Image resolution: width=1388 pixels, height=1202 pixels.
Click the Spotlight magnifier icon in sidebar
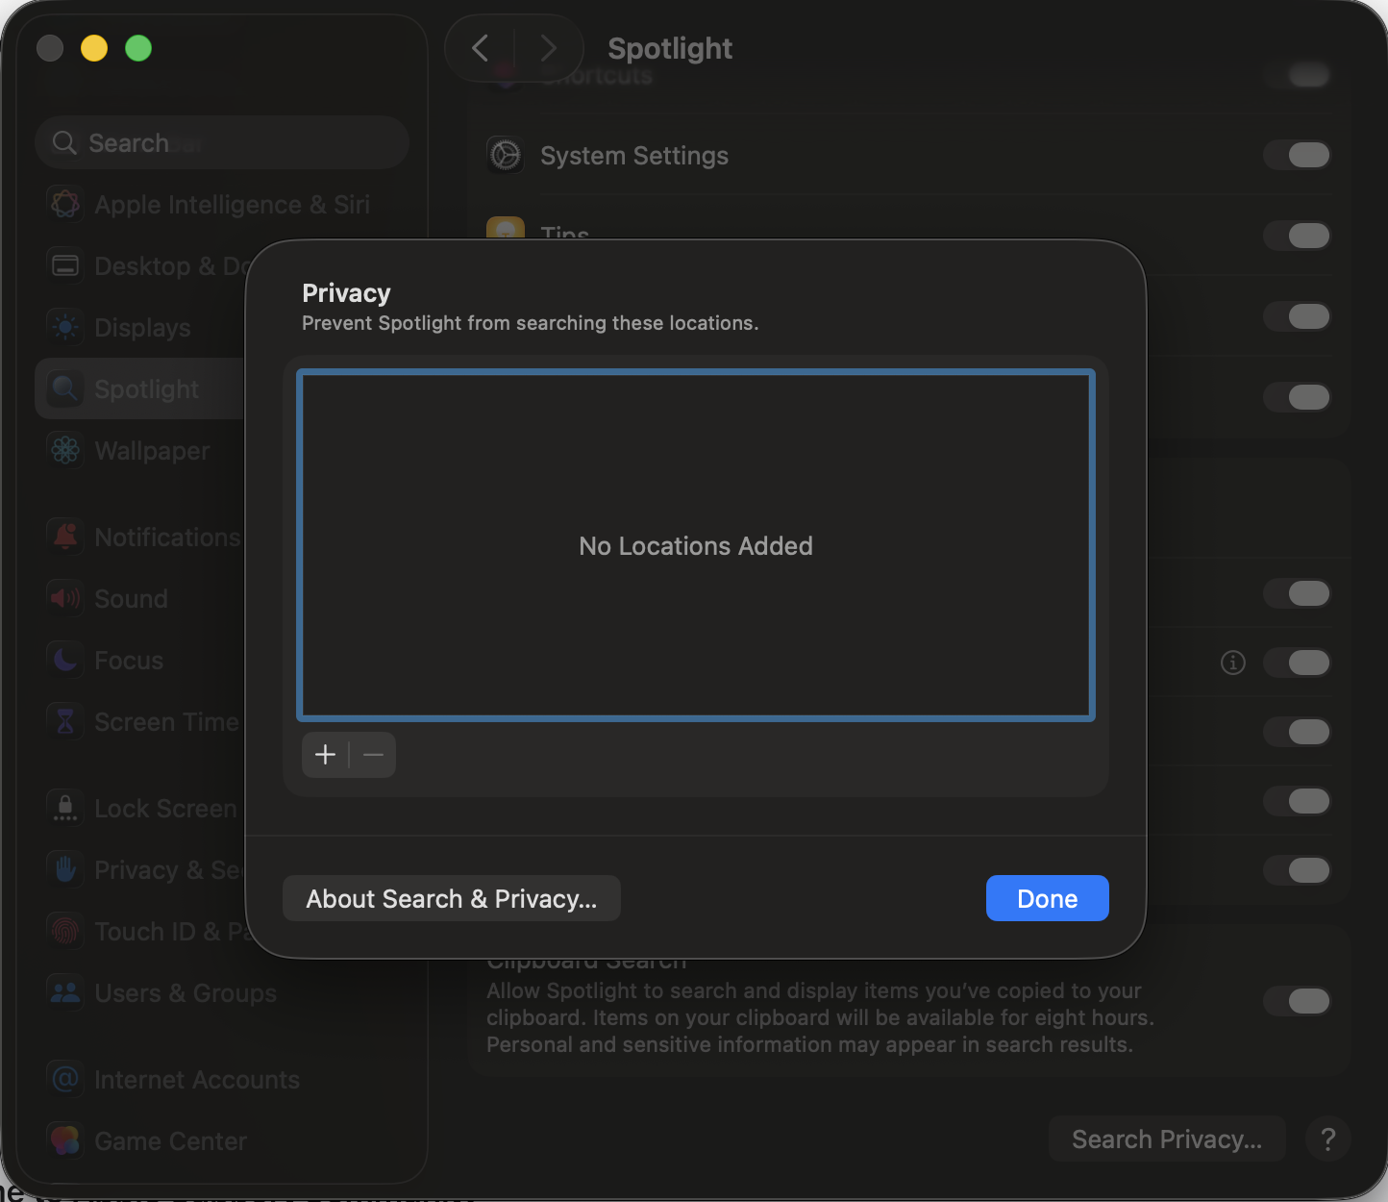[65, 388]
